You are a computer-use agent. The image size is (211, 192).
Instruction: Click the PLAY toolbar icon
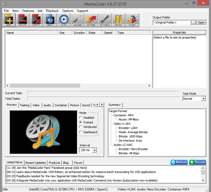coord(64,20)
